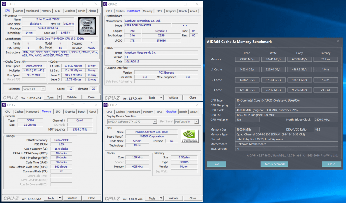Viewport: 346px width, 203px height.
Task: Open SPD tab in Memory window
Action: [x=58, y=112]
